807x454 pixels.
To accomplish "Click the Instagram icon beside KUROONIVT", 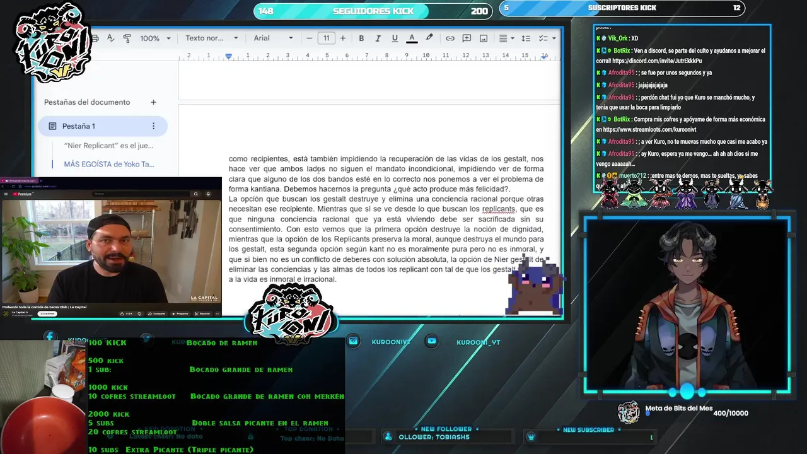I will pos(354,341).
